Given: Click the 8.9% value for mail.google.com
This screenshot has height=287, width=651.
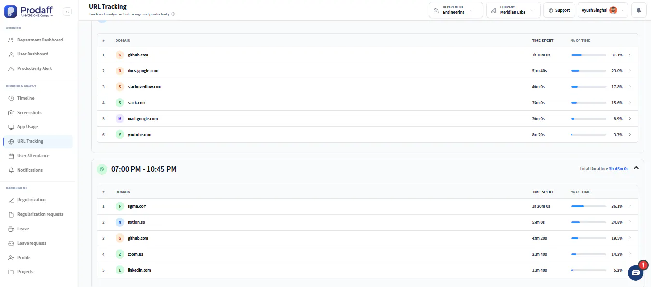Looking at the screenshot, I should click(x=618, y=119).
